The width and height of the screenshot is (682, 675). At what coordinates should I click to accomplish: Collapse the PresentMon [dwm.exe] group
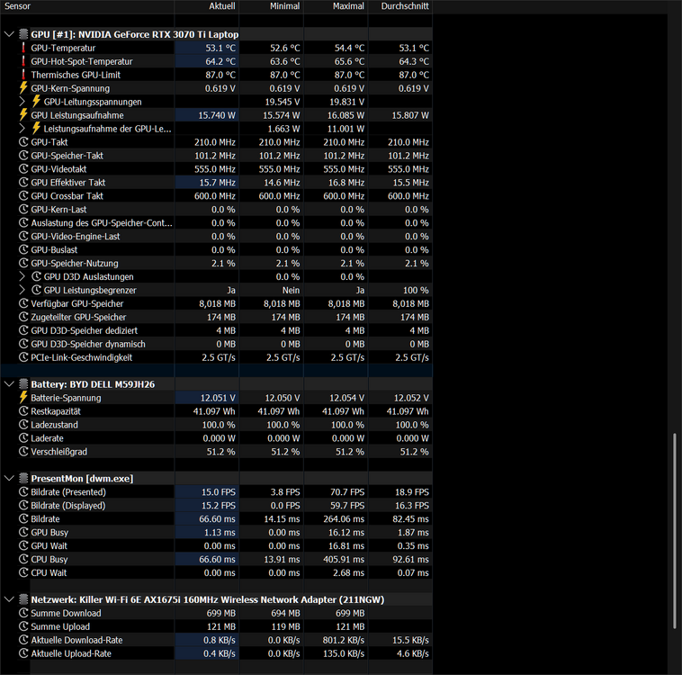coord(10,479)
